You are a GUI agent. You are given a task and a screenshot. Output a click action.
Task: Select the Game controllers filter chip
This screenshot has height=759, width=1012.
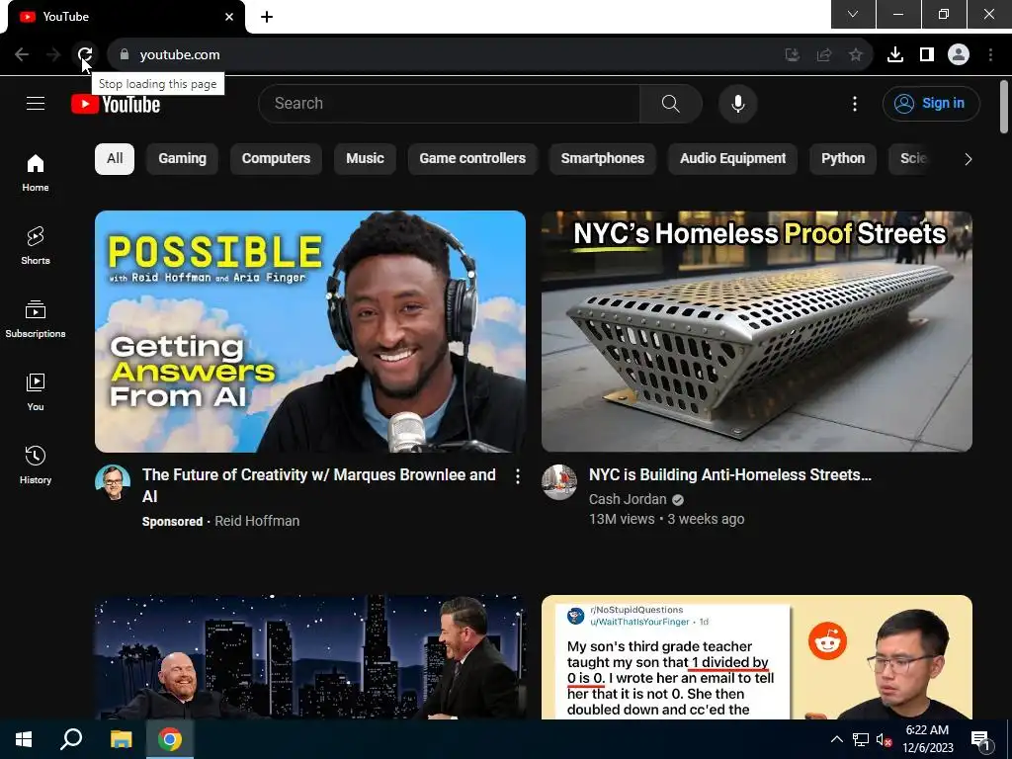(x=472, y=159)
